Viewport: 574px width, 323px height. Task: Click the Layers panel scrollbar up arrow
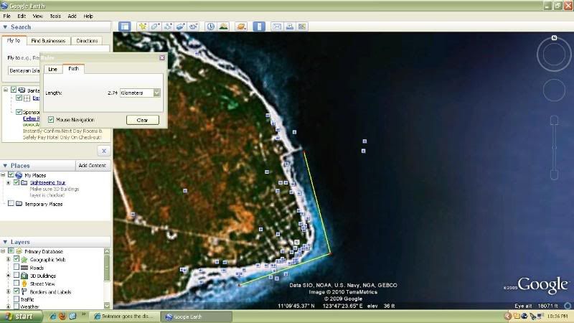point(107,251)
